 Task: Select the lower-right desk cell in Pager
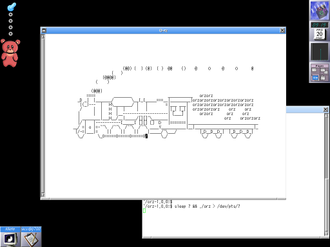[324, 78]
